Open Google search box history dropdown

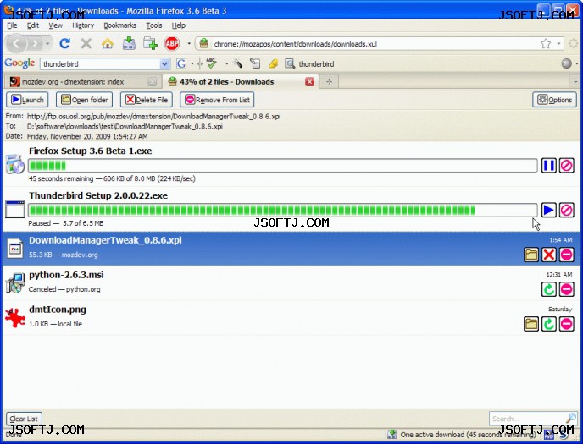click(x=164, y=63)
